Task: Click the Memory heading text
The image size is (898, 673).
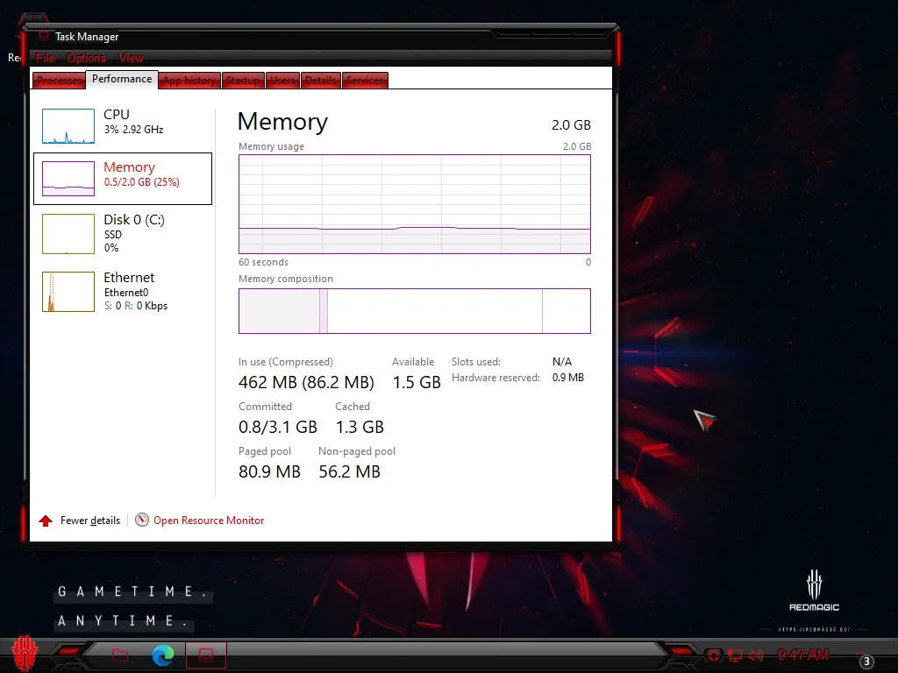Action: pyautogui.click(x=283, y=122)
